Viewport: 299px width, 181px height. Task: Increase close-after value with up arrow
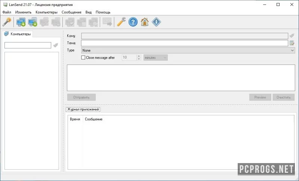[139, 56]
